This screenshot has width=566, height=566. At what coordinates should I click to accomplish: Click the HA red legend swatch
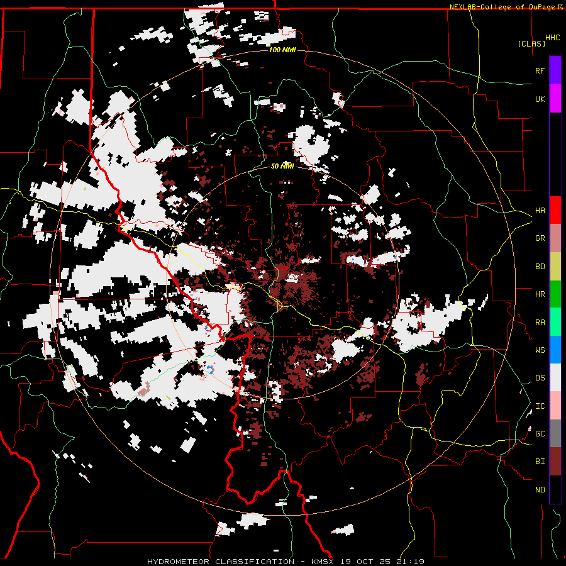click(x=555, y=210)
